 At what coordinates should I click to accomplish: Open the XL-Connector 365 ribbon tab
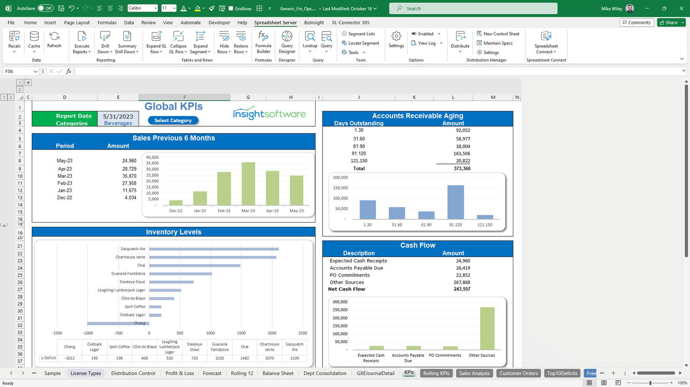[x=350, y=22]
